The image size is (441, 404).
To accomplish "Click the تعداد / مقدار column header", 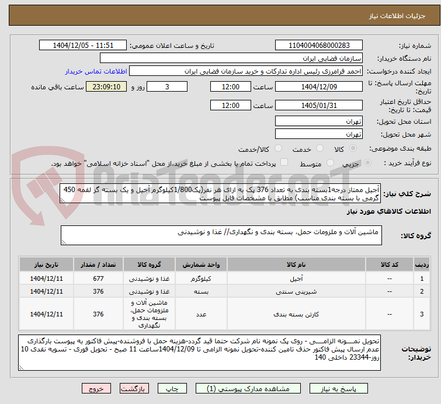I will click(98, 264).
